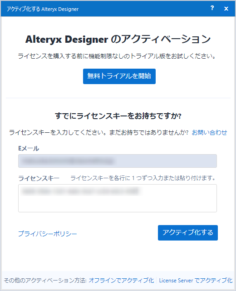Open help via the question mark icon
This screenshot has height=291, width=236.
pyautogui.click(x=212, y=8)
